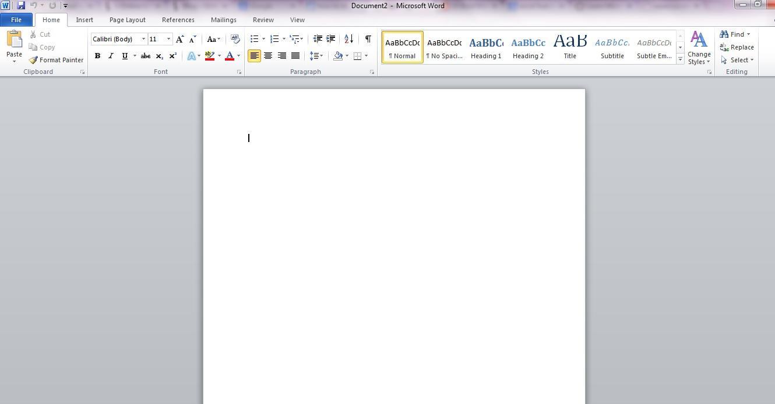Click the Increase Indent icon

click(x=330, y=39)
